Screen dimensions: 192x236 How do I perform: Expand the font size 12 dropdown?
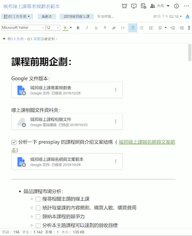[x=53, y=28]
